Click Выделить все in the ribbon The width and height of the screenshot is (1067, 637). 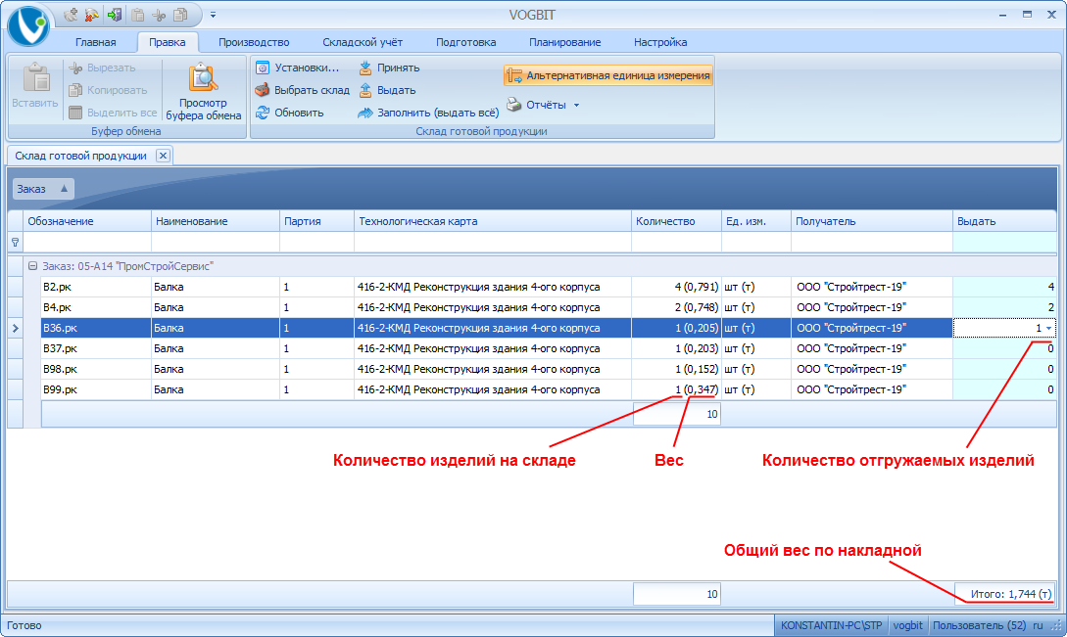point(113,113)
